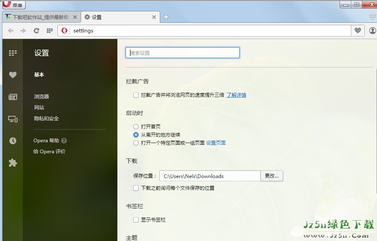Open the Opera 菜单 button
Screen dimensions: 377x241
14,4
